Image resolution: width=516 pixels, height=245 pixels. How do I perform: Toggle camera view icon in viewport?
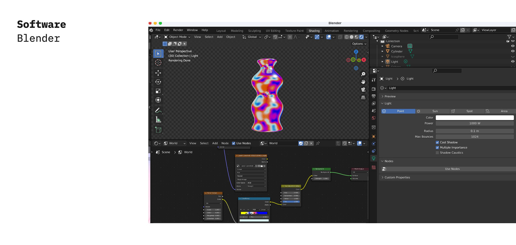click(363, 90)
